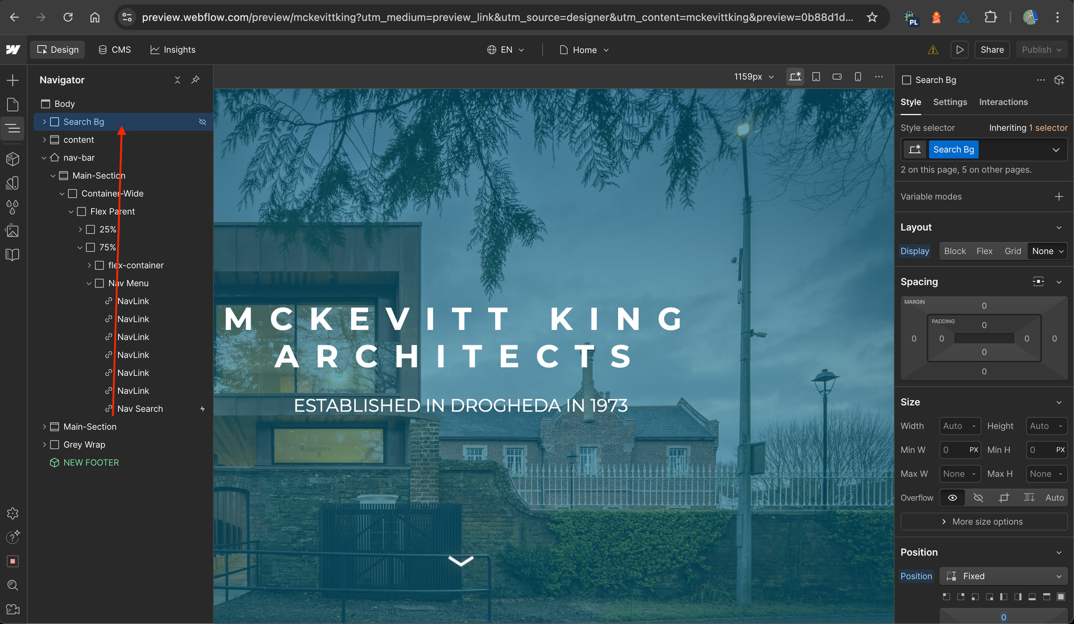Click the Preview play icon
This screenshot has height=624, width=1074.
pyautogui.click(x=959, y=50)
